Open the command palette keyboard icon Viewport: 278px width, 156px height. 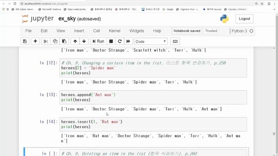[x=175, y=42]
